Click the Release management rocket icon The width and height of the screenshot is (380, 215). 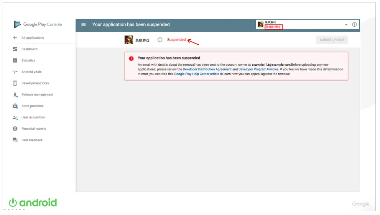pyautogui.click(x=15, y=95)
